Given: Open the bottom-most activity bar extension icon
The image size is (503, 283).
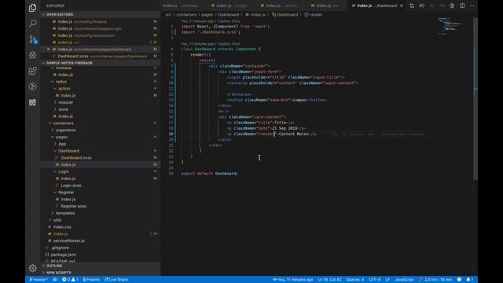Looking at the screenshot, I should point(32,102).
